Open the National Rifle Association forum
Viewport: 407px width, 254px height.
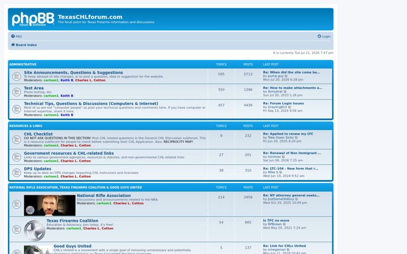click(103, 196)
